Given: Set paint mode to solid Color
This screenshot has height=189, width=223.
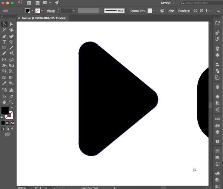Looking at the screenshot, I should click(x=3, y=123).
